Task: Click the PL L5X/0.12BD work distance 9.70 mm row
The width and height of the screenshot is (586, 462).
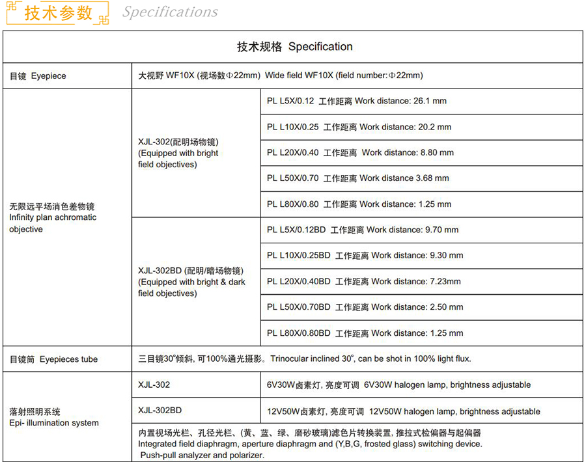Action: (x=362, y=230)
